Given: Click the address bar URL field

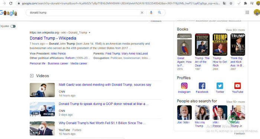Looking at the screenshot, I should (121, 3).
